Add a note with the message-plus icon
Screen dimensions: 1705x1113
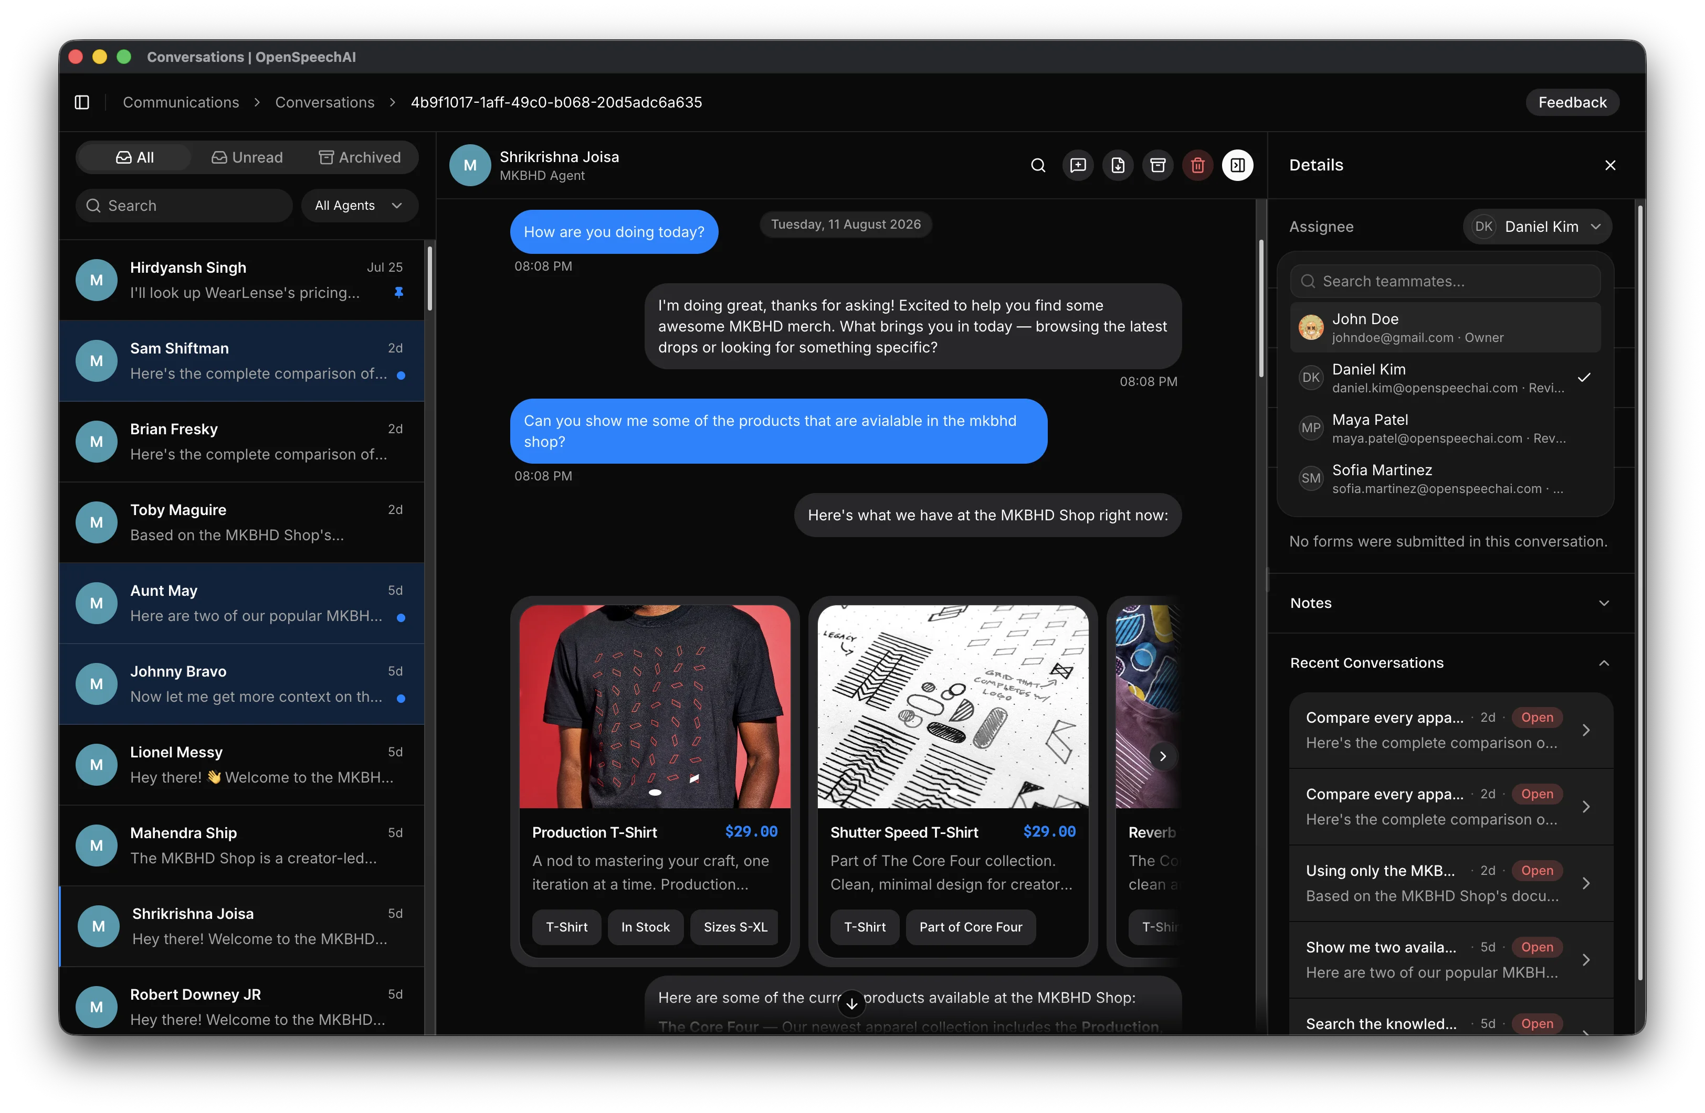tap(1078, 165)
